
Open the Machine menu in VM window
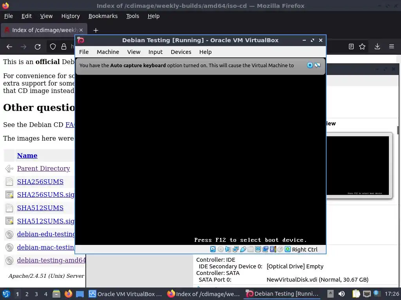click(x=108, y=52)
